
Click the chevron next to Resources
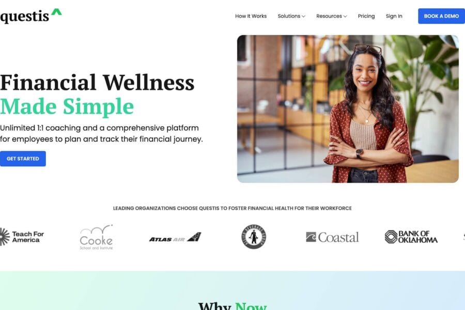345,17
